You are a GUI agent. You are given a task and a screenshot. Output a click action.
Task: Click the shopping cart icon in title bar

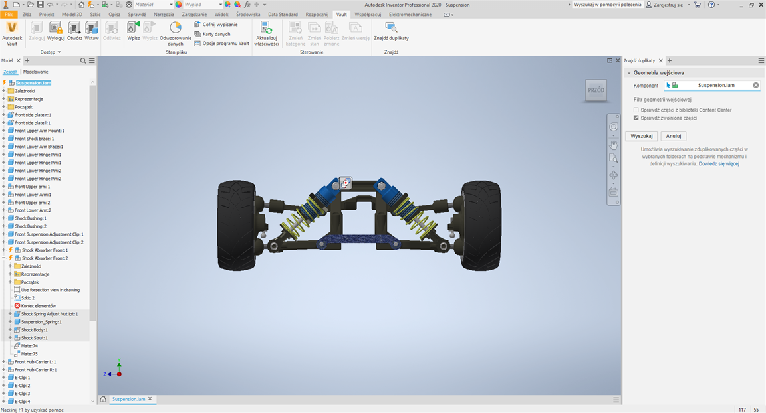click(x=697, y=5)
